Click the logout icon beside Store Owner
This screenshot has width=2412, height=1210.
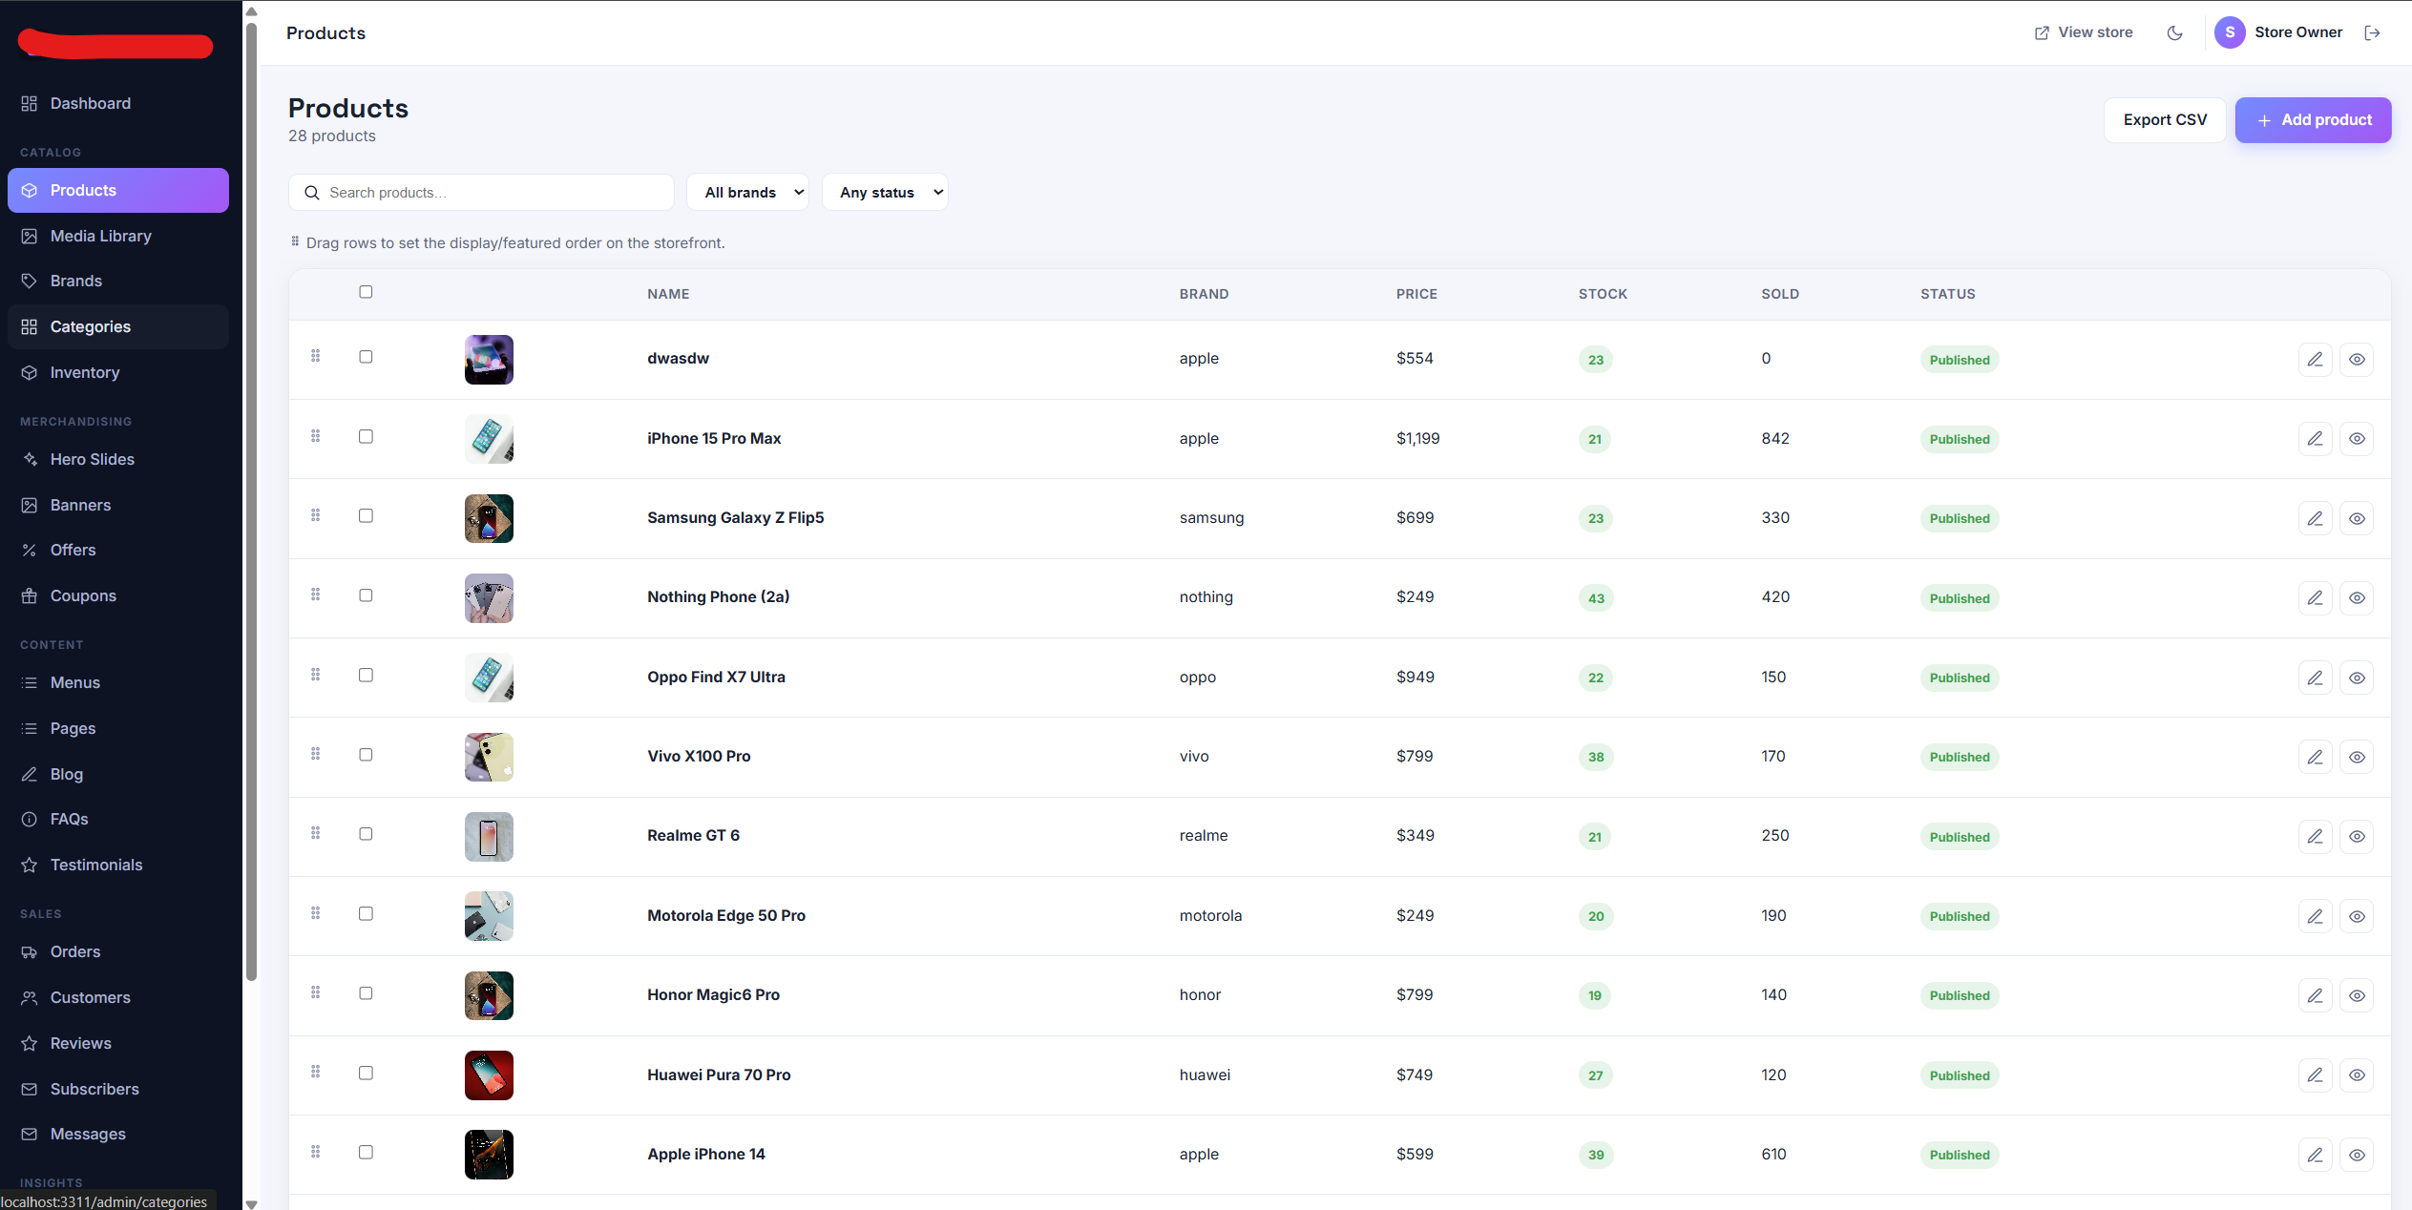[2372, 32]
